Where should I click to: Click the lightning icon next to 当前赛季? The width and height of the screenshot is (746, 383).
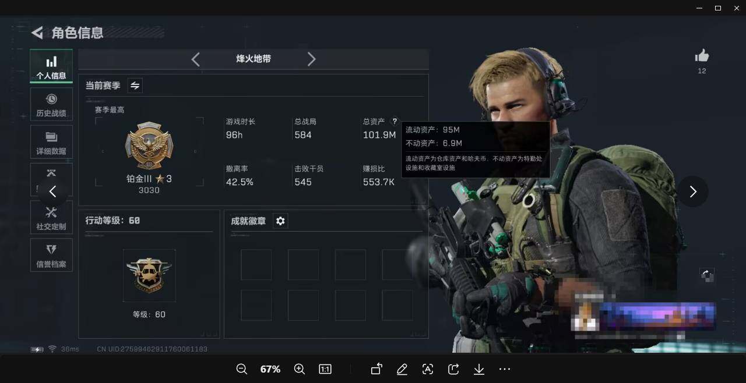pos(135,85)
